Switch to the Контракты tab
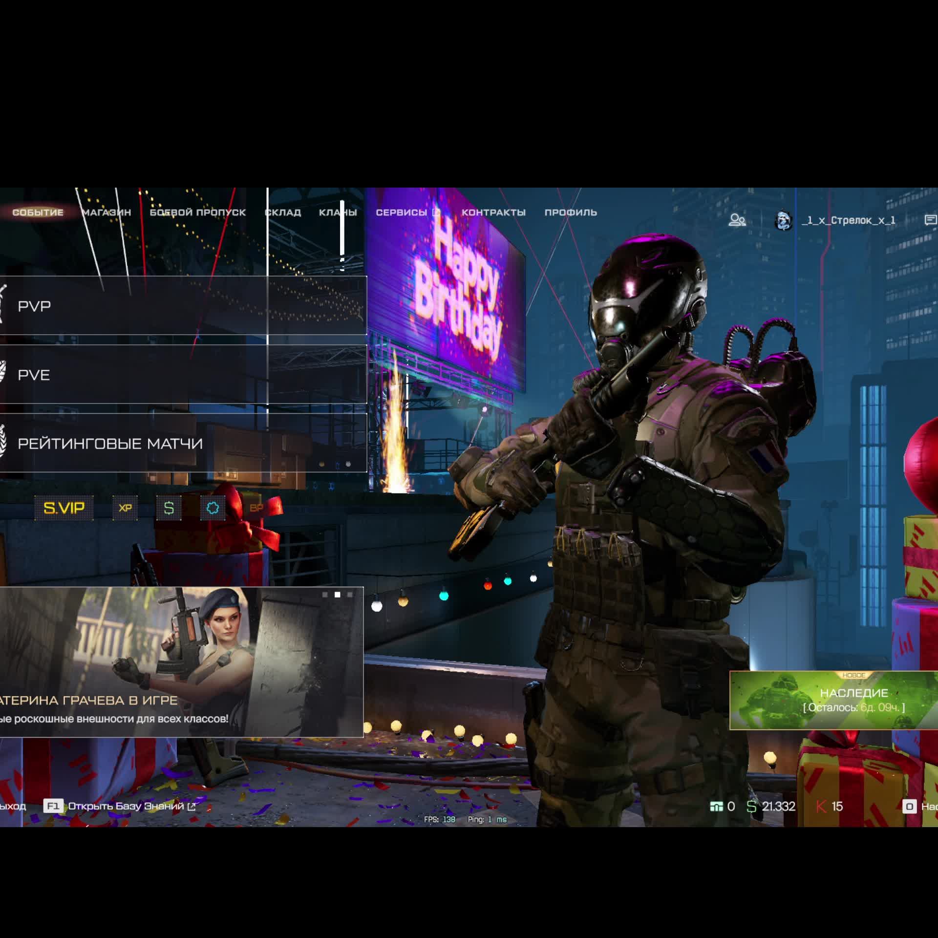This screenshot has width=938, height=938. [493, 213]
